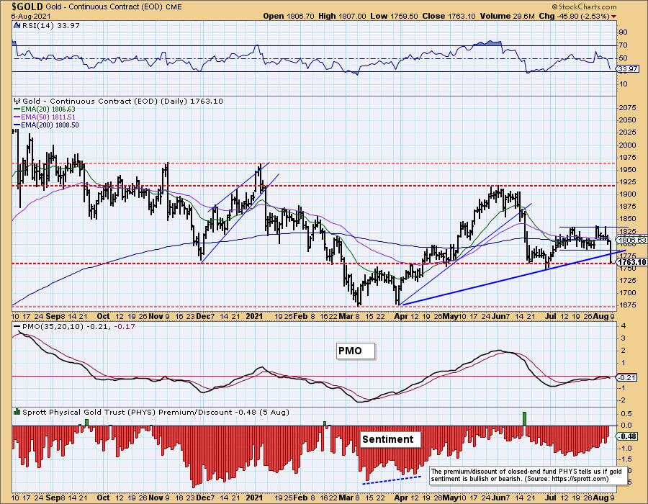Viewport: 648px width, 504px height.
Task: Click the EMA(50) 1811.51 legend entry
Action: 45,117
